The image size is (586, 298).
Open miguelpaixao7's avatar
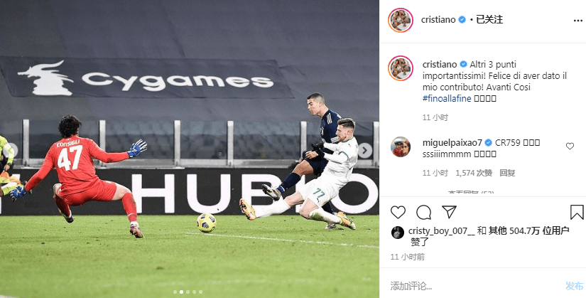(x=401, y=147)
